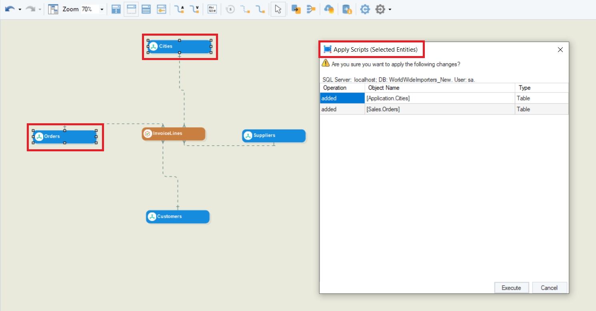
Task: Select the [Application.Cities] row
Action: click(x=439, y=98)
